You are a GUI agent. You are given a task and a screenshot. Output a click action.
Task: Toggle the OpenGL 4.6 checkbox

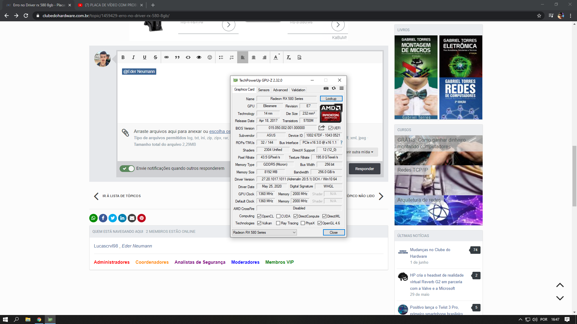pyautogui.click(x=319, y=223)
